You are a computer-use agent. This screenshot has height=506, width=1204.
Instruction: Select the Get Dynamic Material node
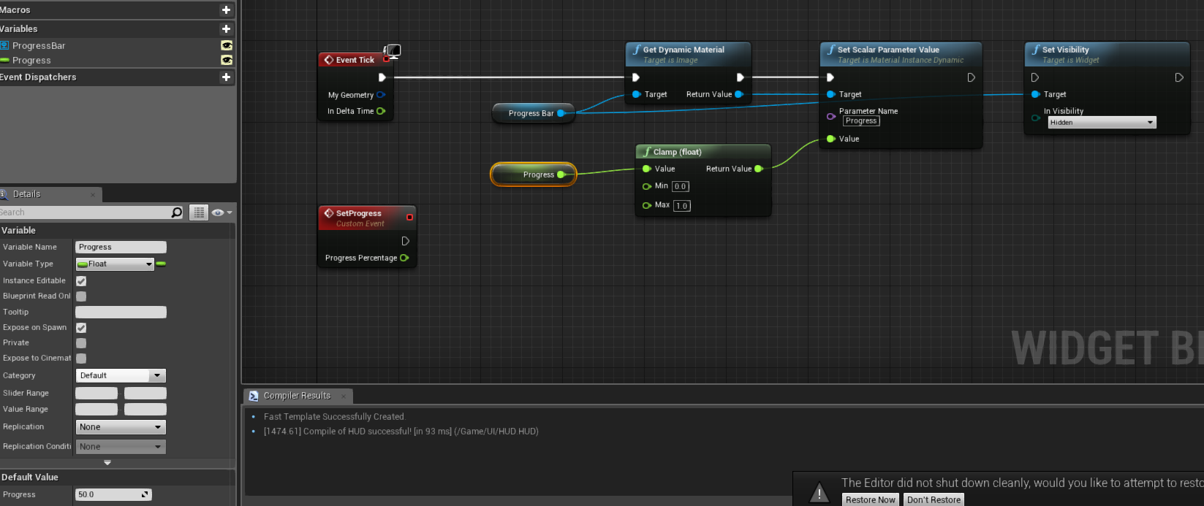(688, 54)
